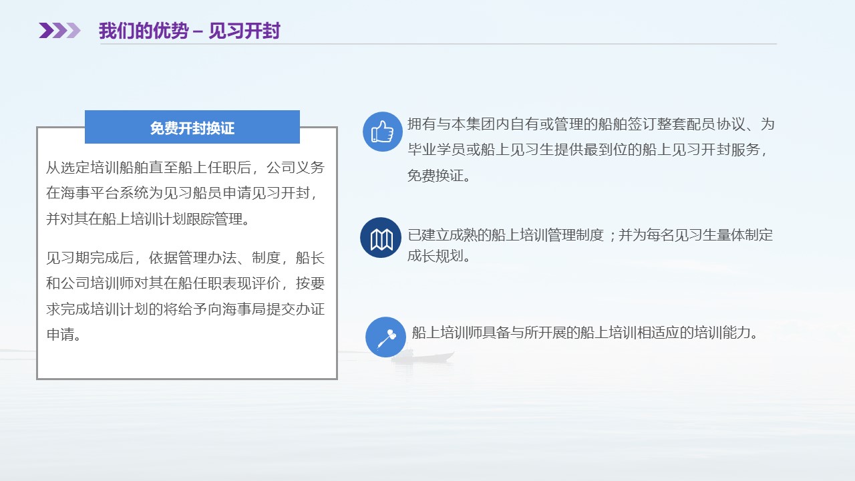Select the text line beginning 拥有与本集团内
The height and width of the screenshot is (481, 855).
click(x=590, y=124)
